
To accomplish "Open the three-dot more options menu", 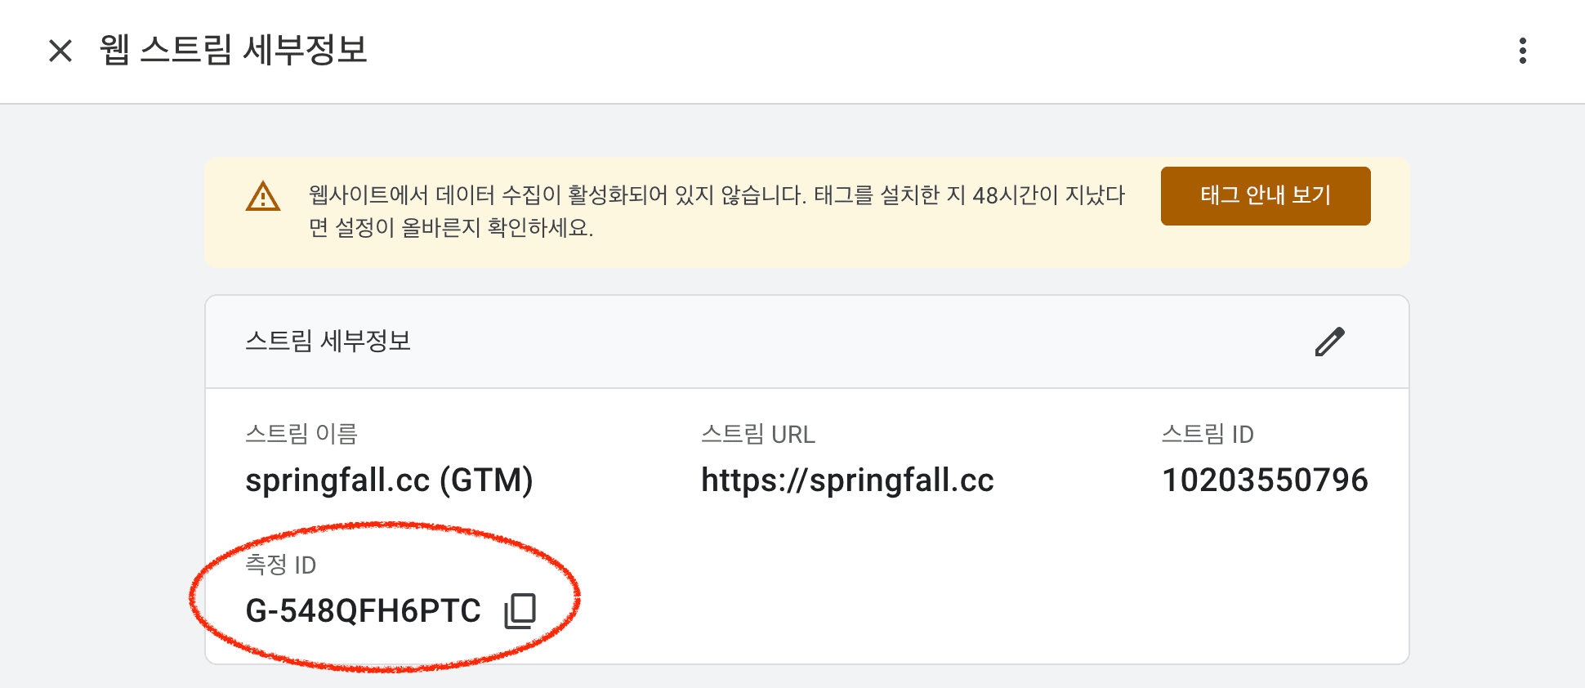I will pyautogui.click(x=1522, y=51).
